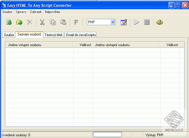Sort by Jméno vstupní souboru column

(x=39, y=45)
